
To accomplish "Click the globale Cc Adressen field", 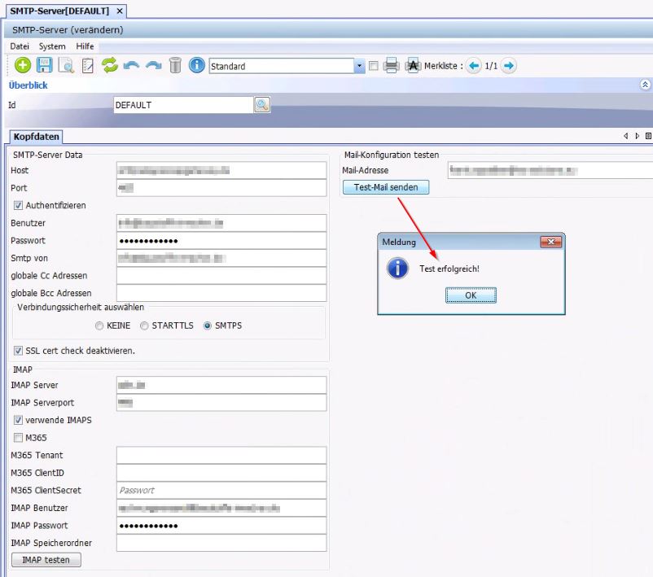I will (x=221, y=276).
